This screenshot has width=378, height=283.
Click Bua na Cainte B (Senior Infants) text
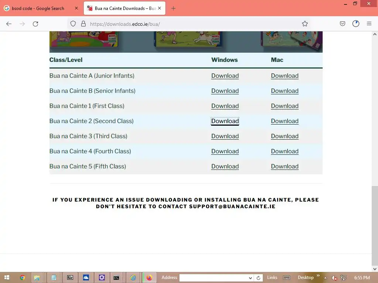92,91
